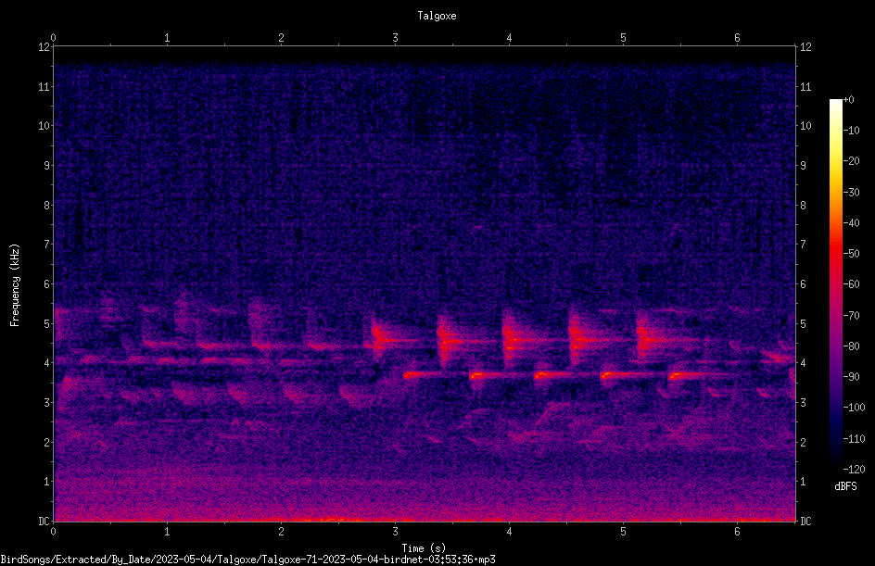Click the 1 second tick on top axis

pos(167,38)
